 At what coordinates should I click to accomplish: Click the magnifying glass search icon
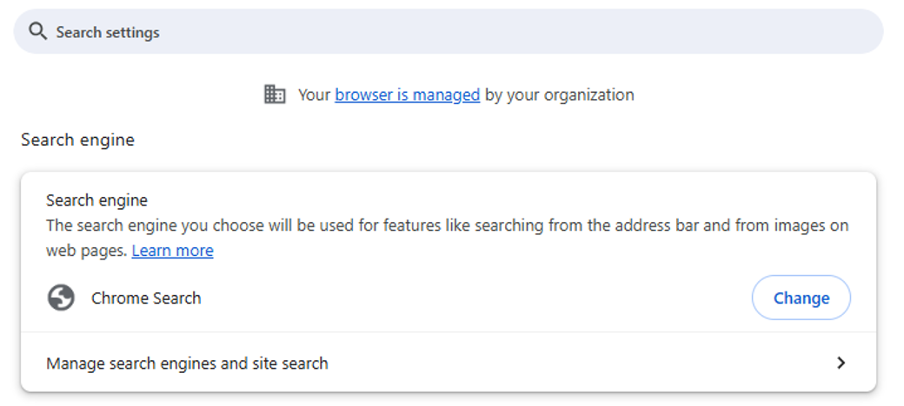(37, 32)
